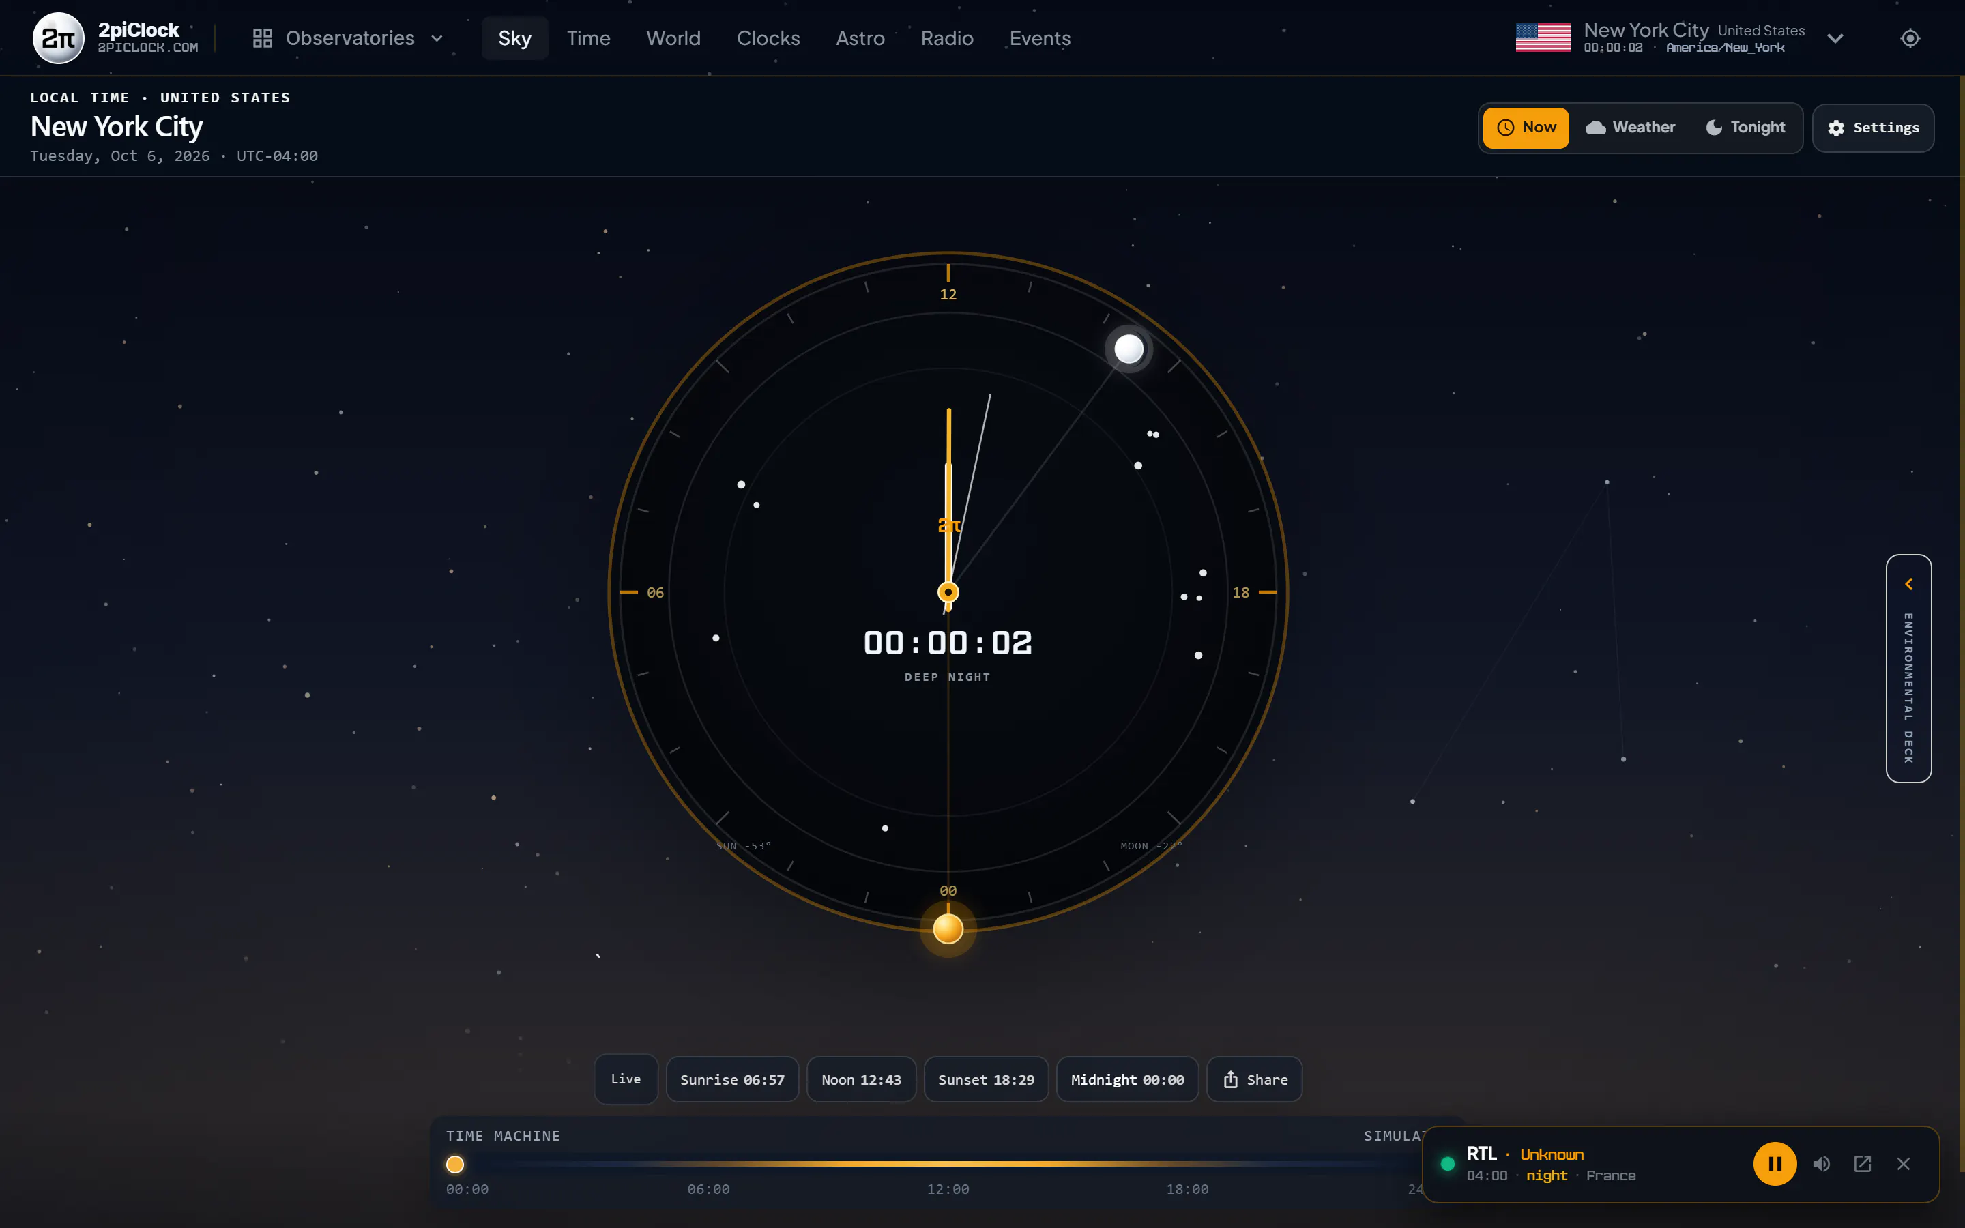Click the locate-me crosshair icon
This screenshot has width=1965, height=1228.
coord(1910,38)
